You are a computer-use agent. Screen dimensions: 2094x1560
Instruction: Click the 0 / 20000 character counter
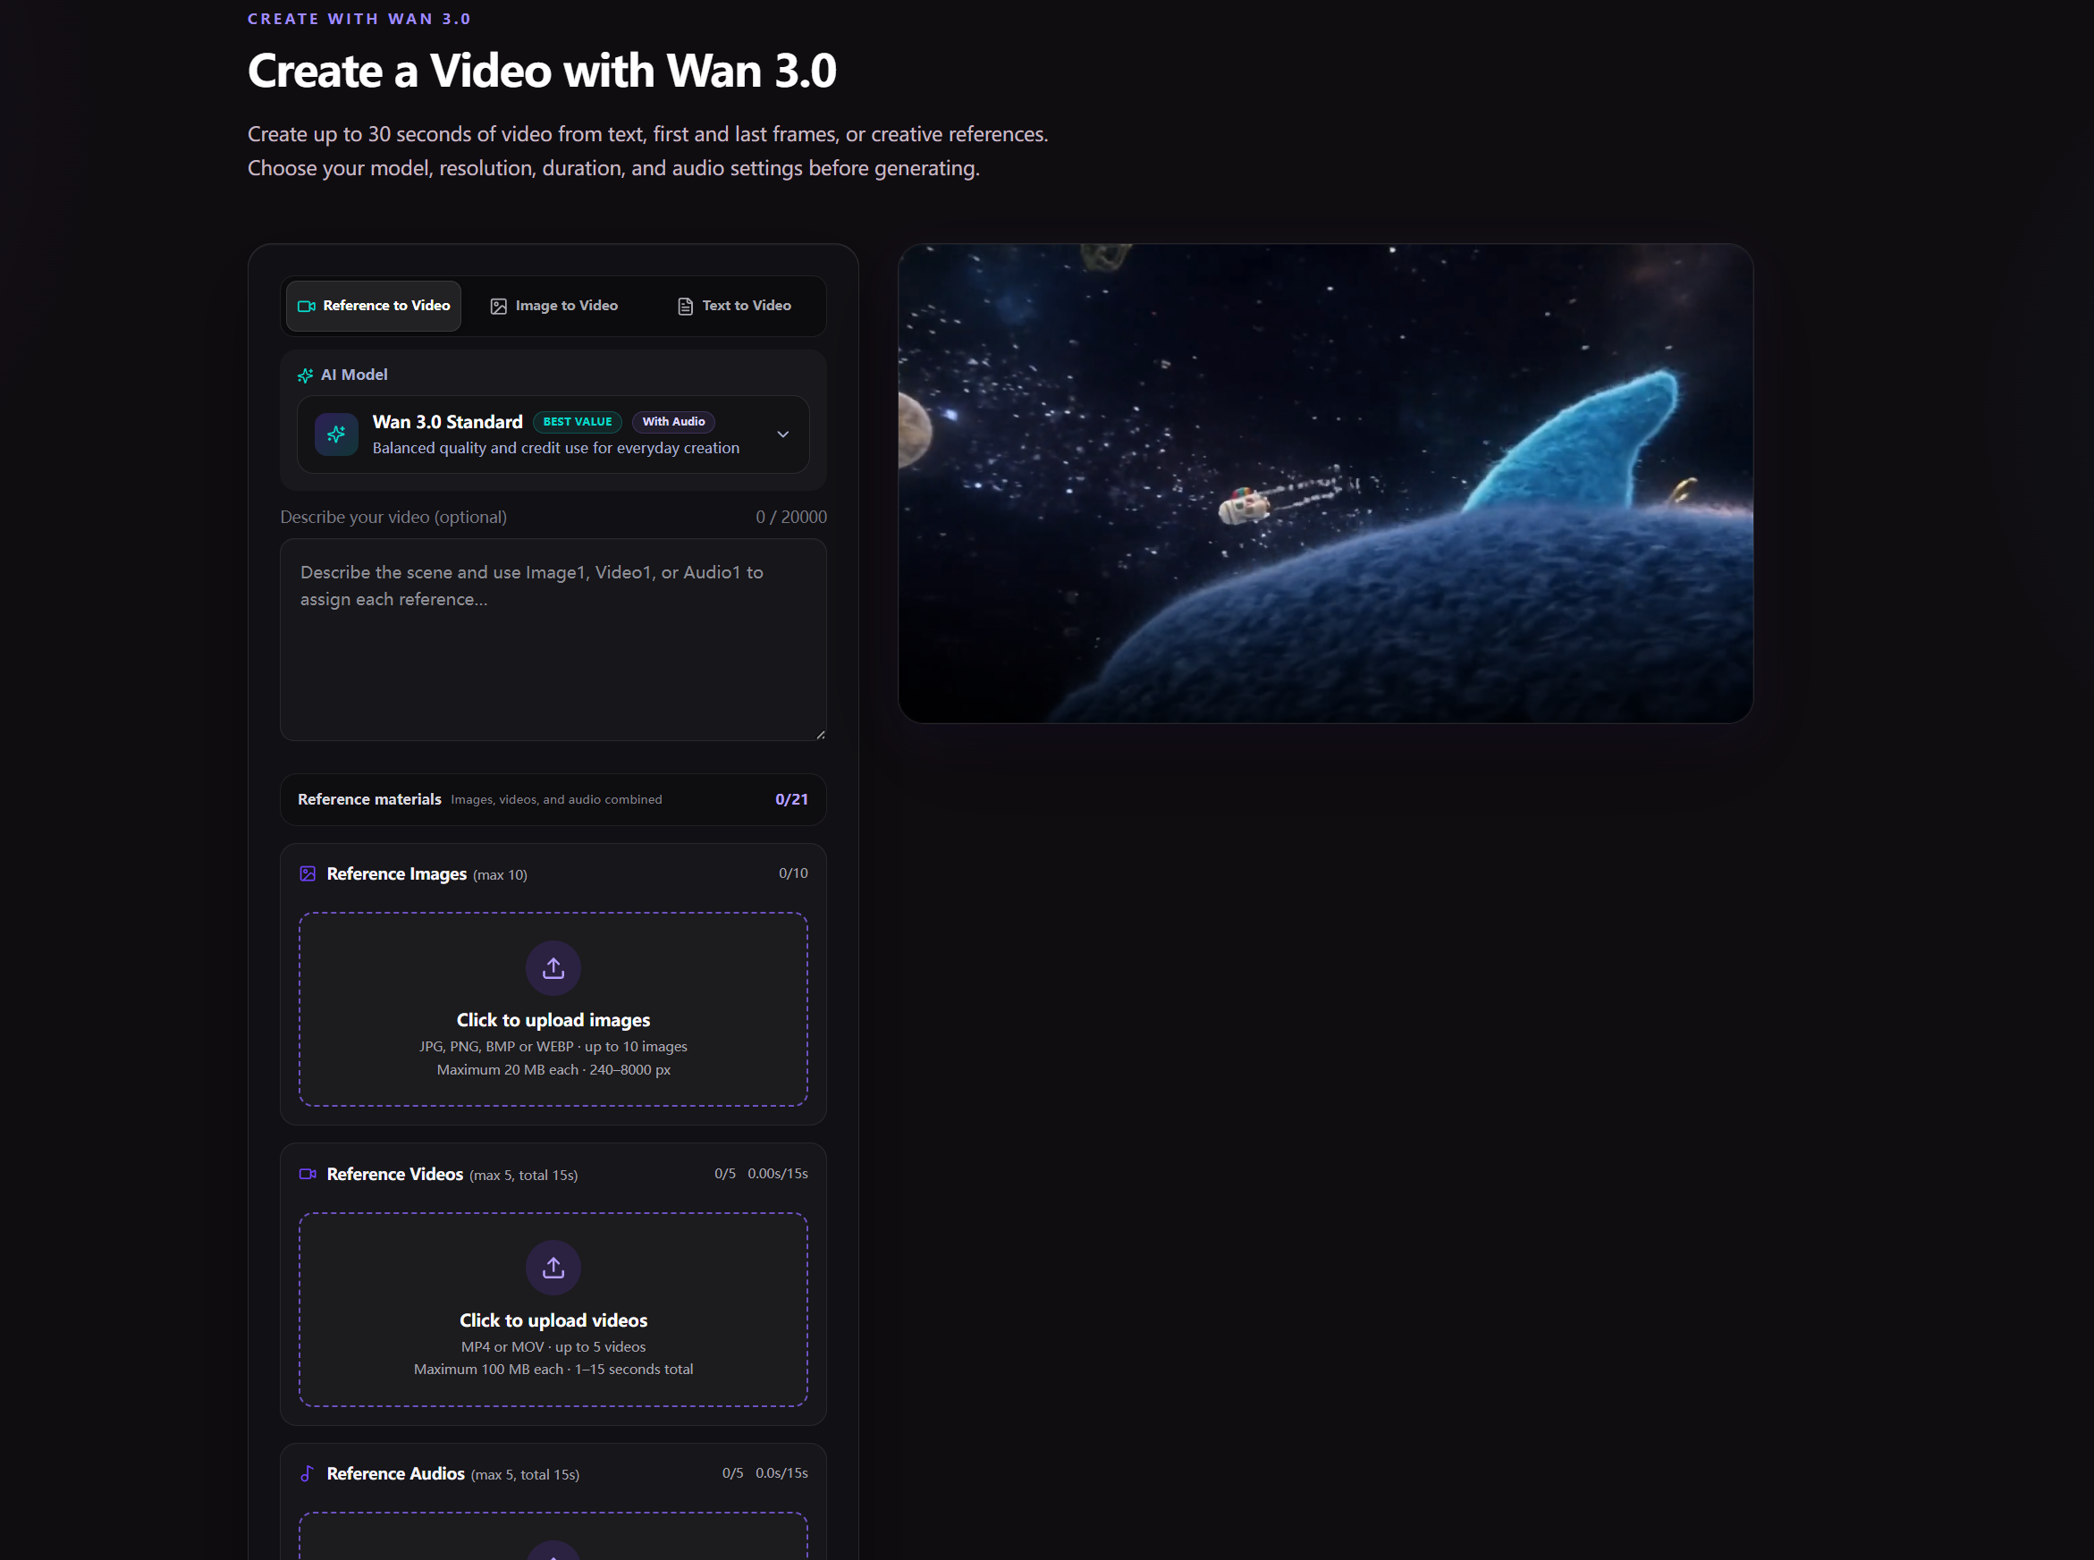pyautogui.click(x=791, y=518)
